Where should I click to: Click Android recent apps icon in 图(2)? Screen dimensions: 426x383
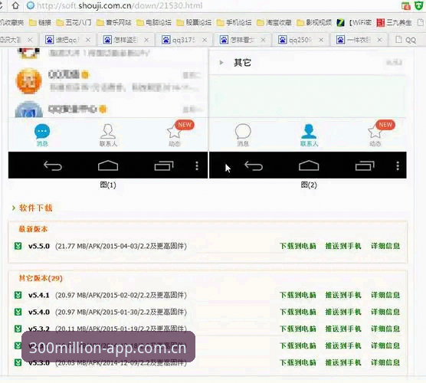(365, 165)
